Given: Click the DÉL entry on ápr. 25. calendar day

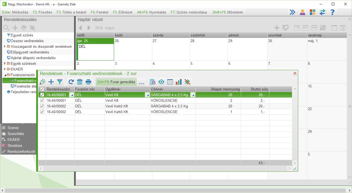Looking at the screenshot, I should [x=82, y=46].
